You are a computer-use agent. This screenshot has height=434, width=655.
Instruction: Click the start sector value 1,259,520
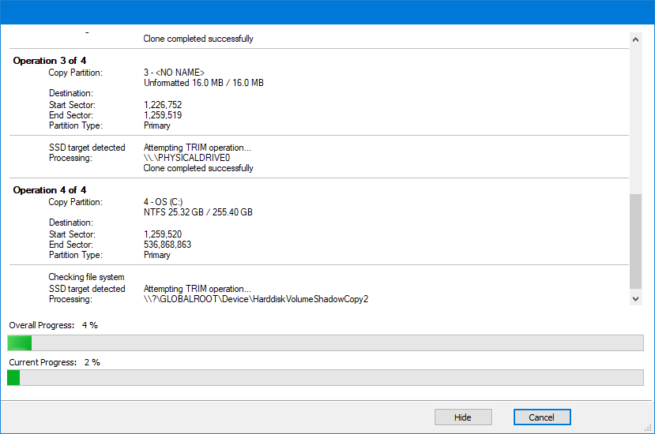tap(163, 234)
